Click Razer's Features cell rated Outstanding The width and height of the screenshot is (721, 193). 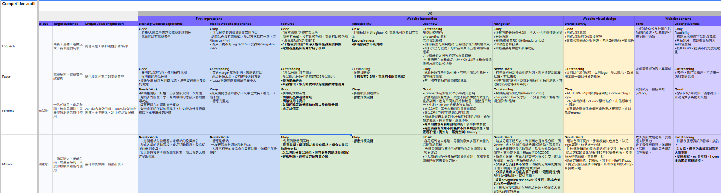315,77
